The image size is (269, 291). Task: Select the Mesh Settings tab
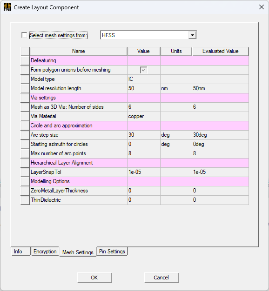[x=78, y=252]
